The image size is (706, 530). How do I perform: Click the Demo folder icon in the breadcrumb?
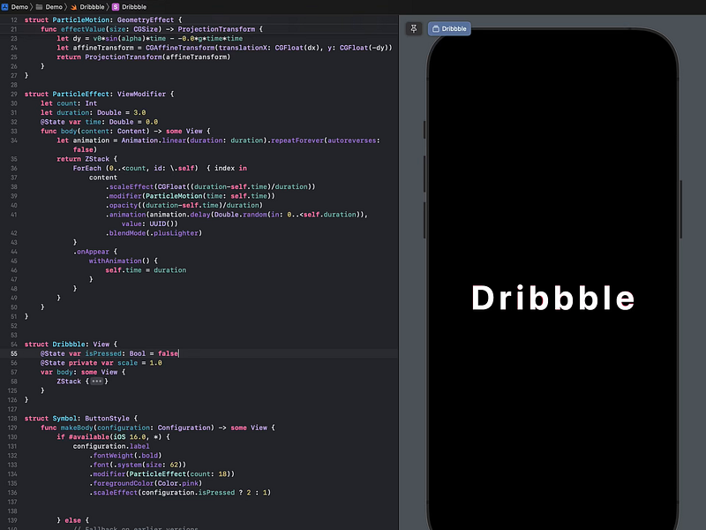pyautogui.click(x=39, y=7)
